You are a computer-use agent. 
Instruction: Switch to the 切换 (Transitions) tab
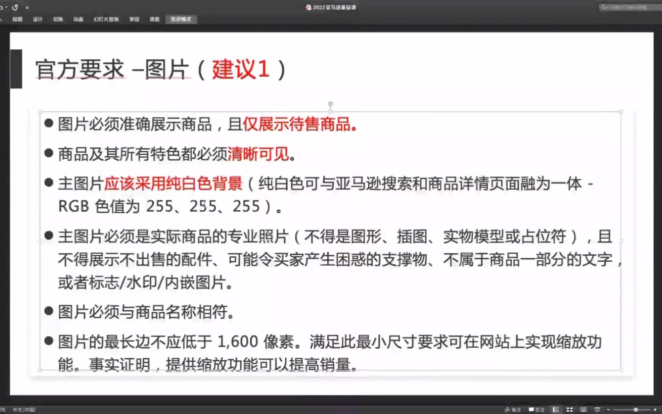tap(58, 19)
